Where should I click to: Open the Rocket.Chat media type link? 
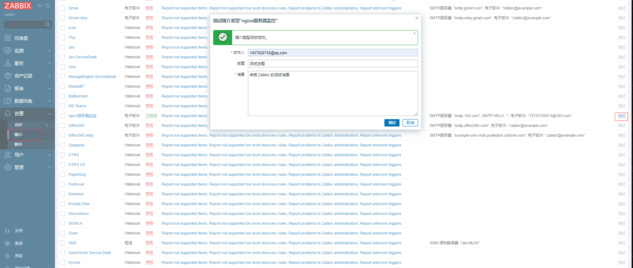[x=79, y=204]
